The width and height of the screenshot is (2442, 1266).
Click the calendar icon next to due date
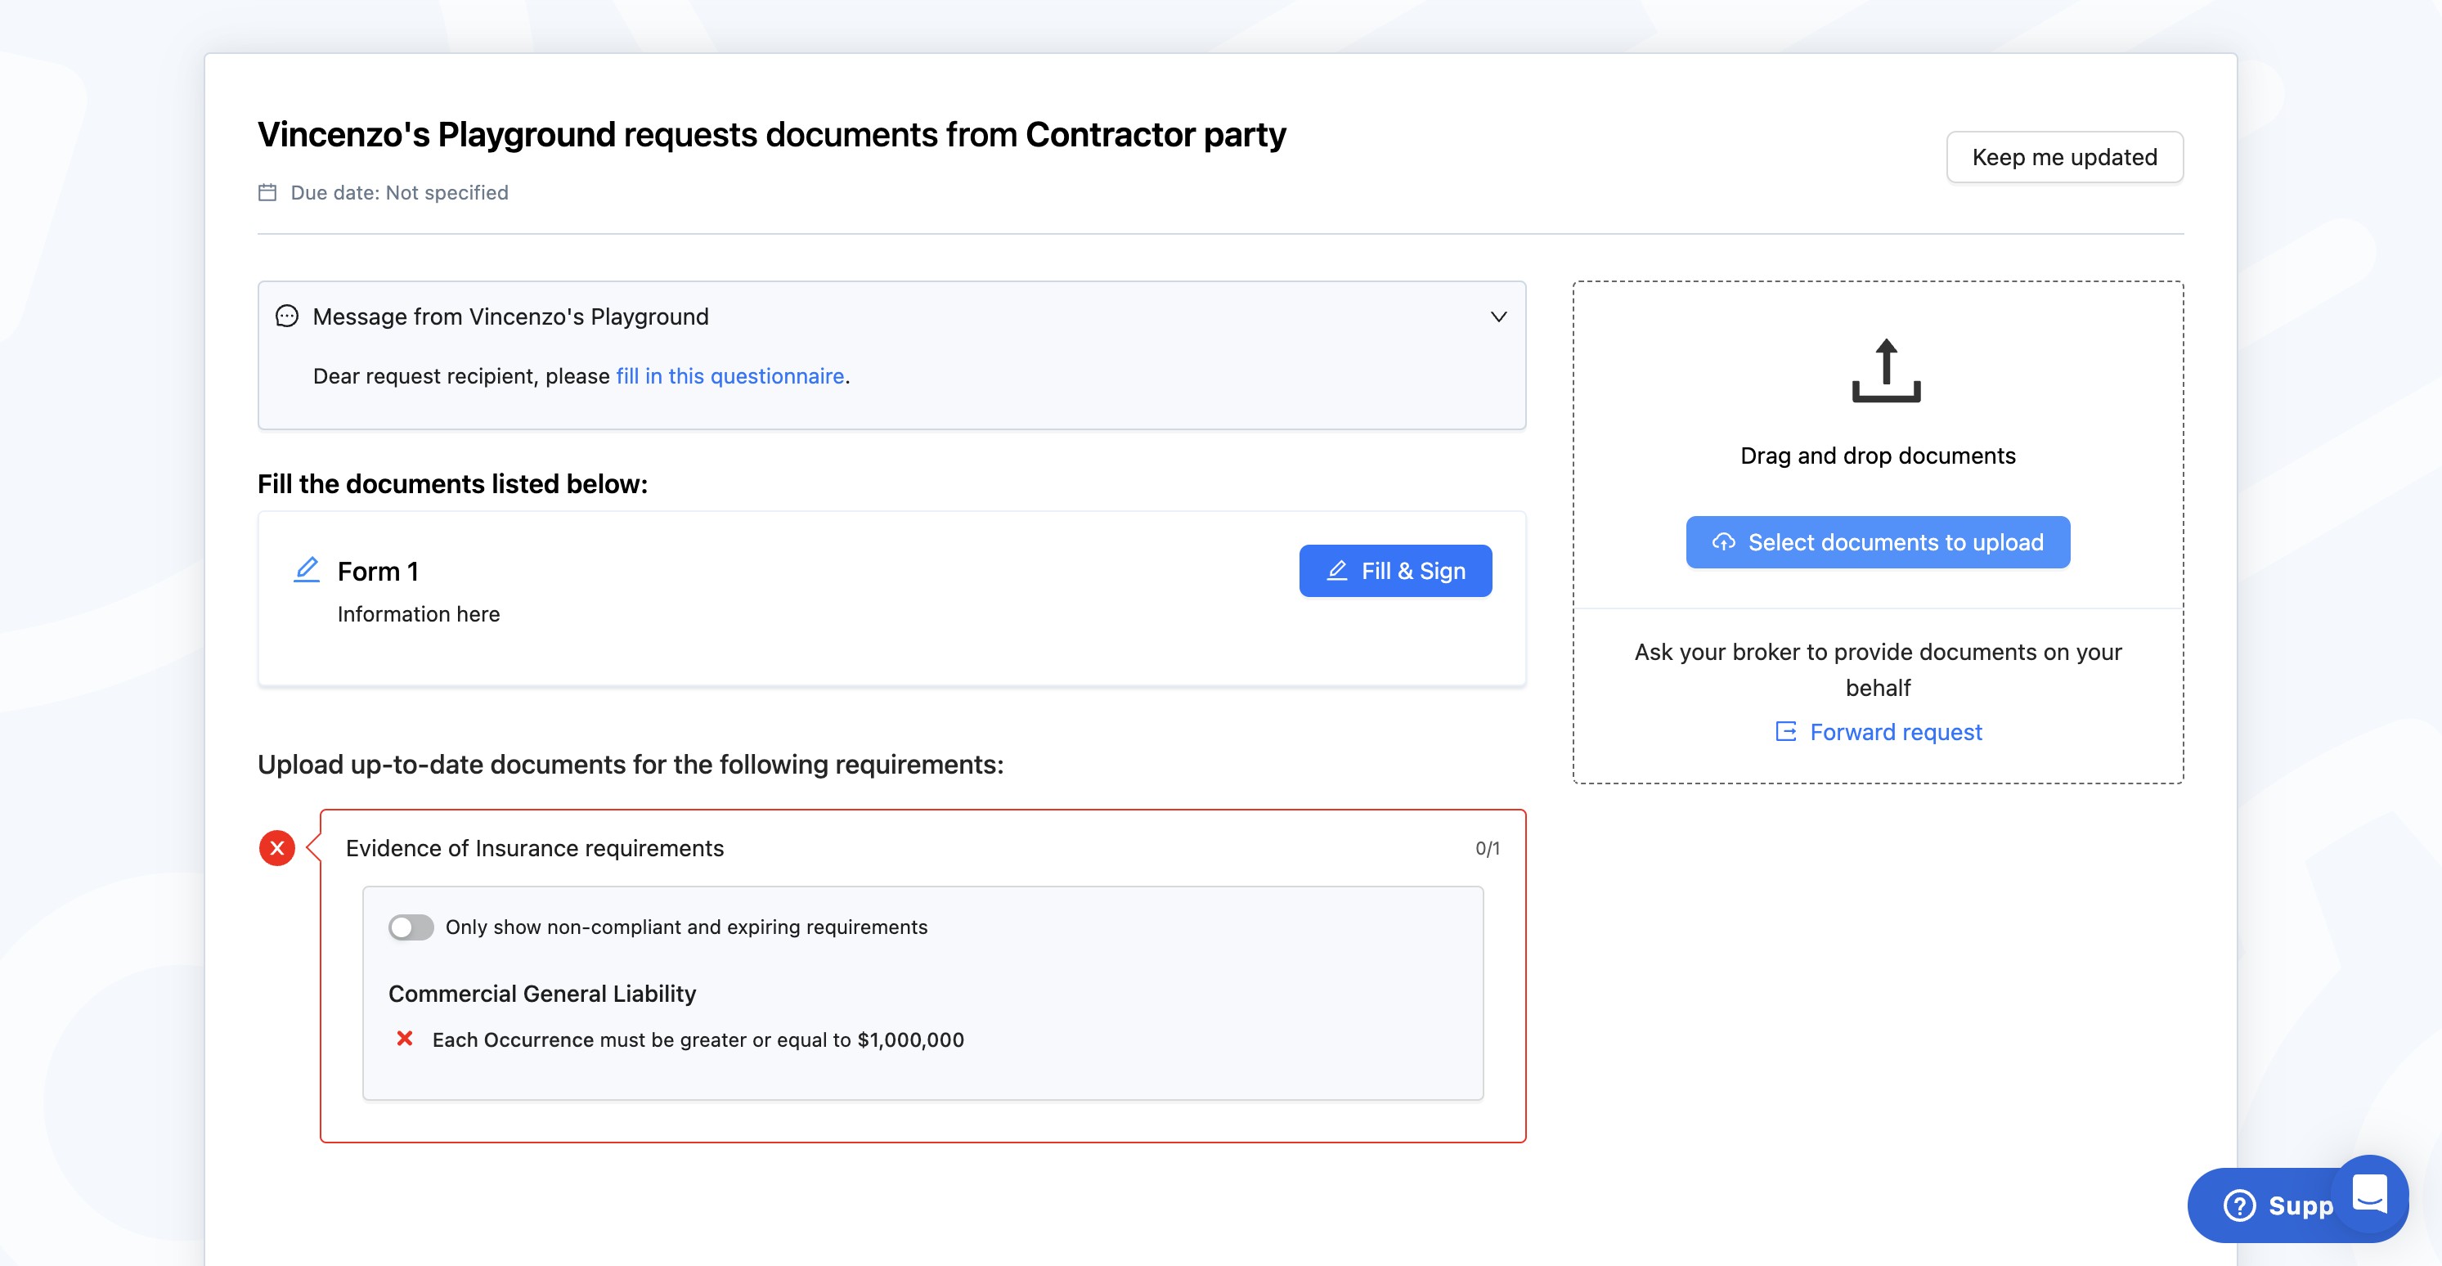coord(267,192)
